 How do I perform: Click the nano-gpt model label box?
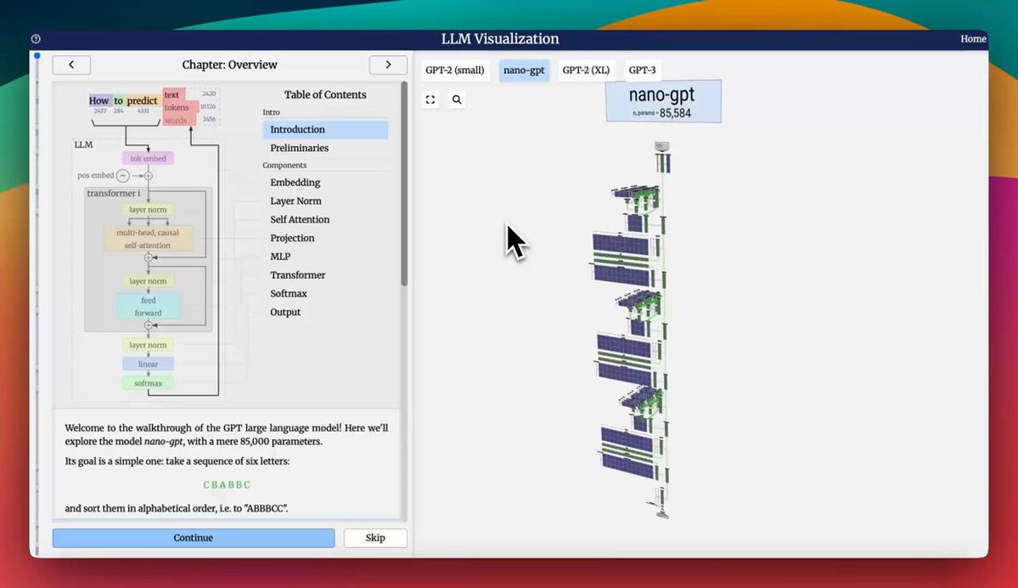[x=663, y=101]
